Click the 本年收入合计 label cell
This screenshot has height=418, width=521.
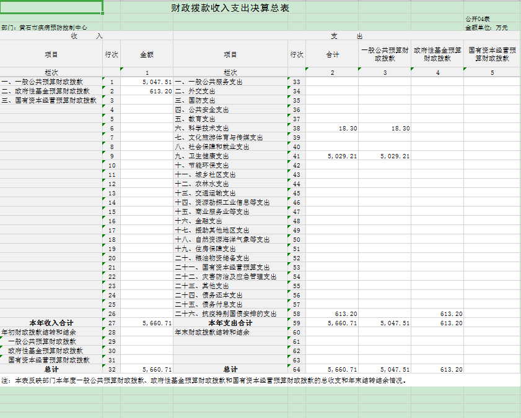tap(51, 323)
